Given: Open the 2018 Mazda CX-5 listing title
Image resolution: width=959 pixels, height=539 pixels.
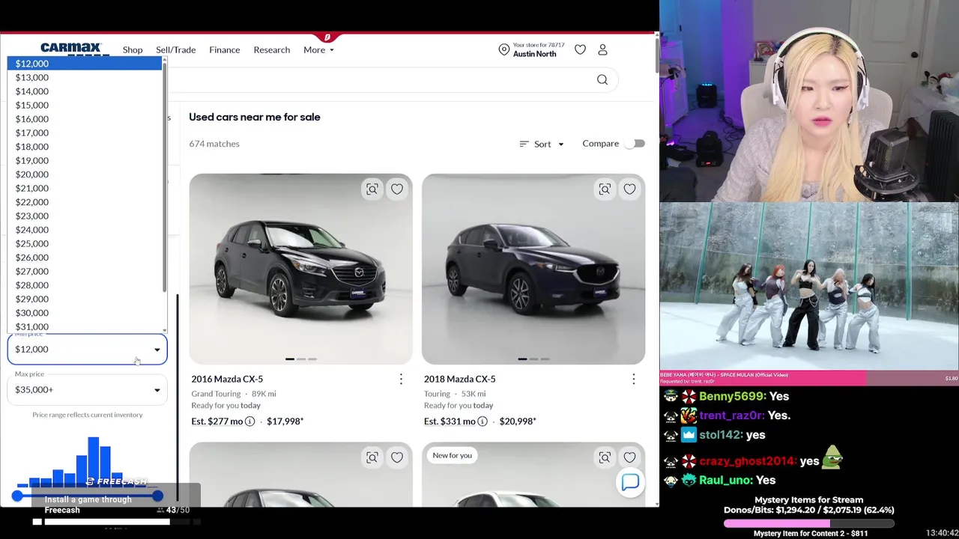Looking at the screenshot, I should click(459, 379).
